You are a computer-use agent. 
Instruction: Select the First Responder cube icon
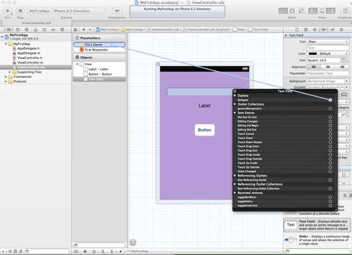[x=82, y=50]
